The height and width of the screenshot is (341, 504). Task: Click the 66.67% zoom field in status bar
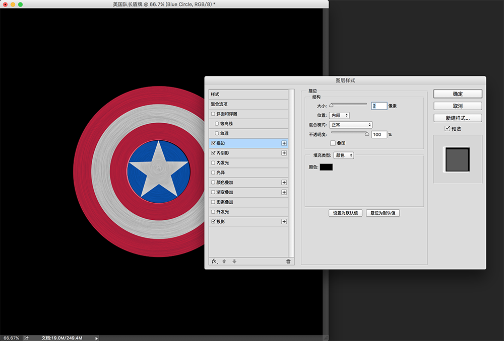[x=11, y=338]
